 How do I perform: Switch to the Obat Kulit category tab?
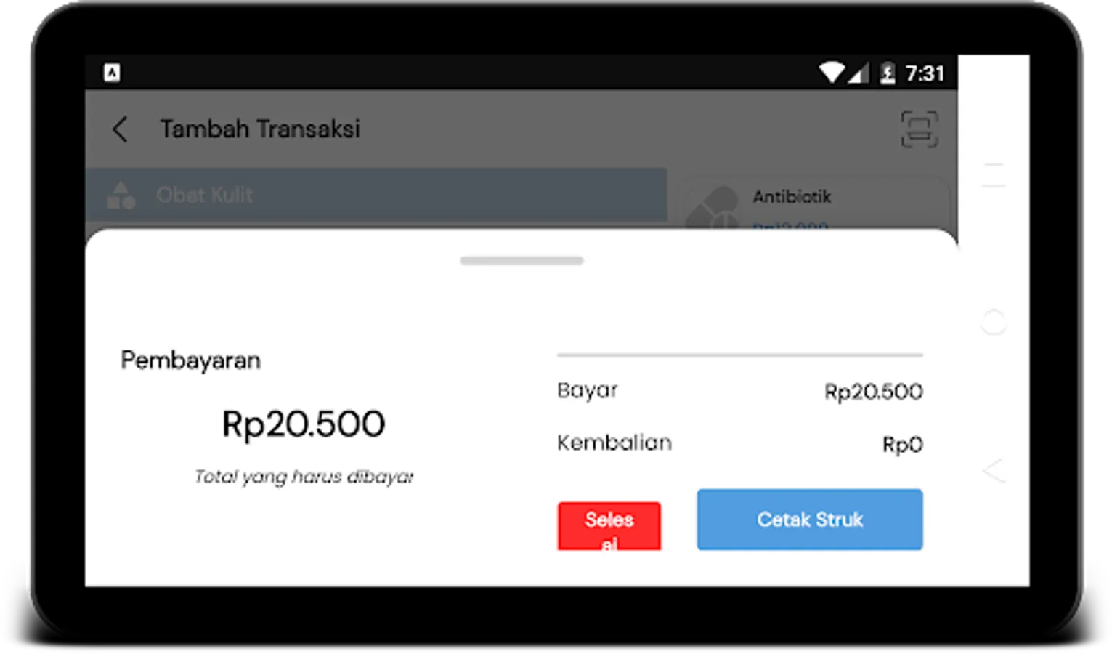(376, 195)
